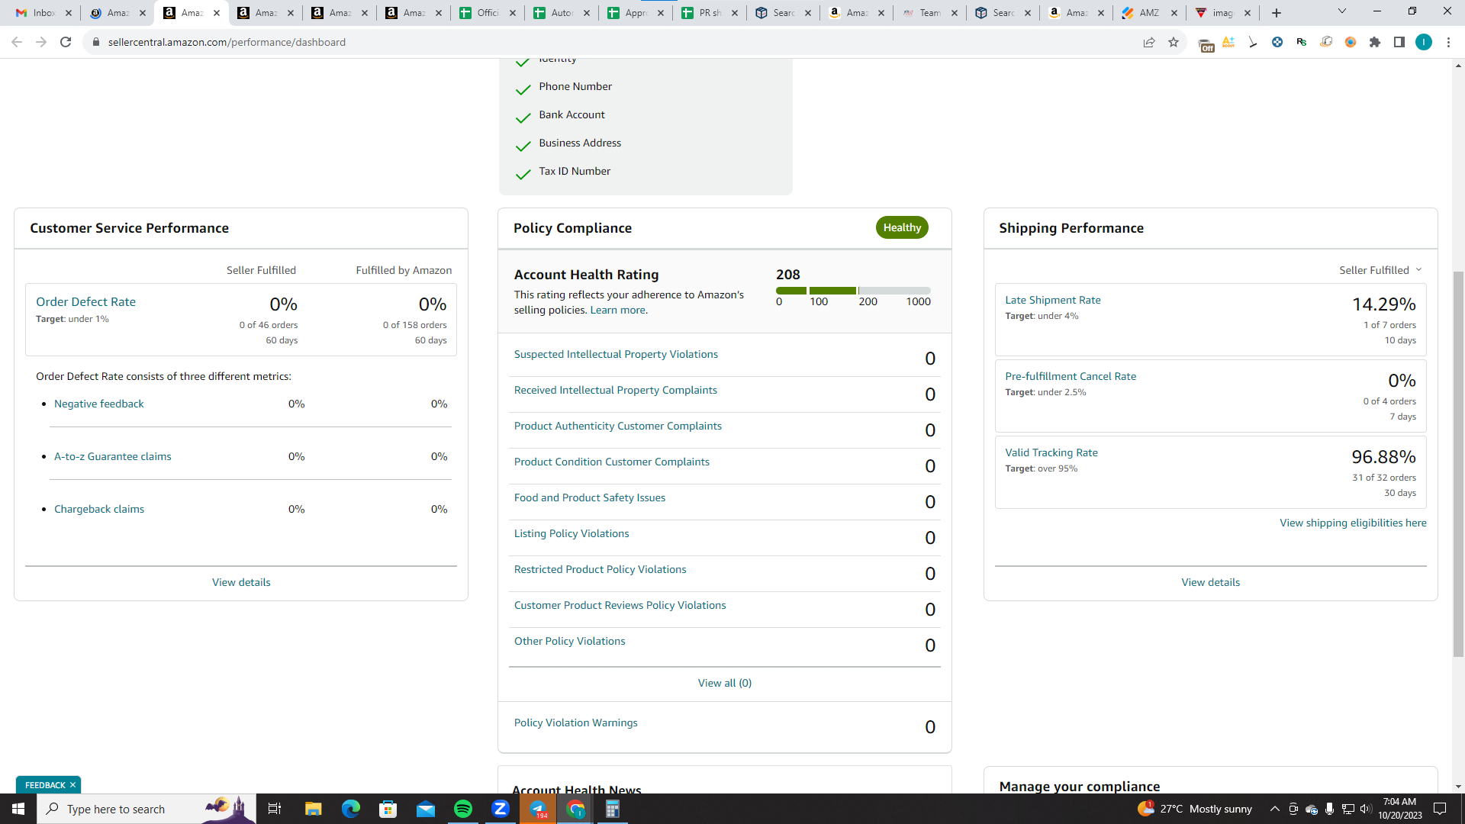Click the extension showing Off badge
1465x824 pixels.
tap(1206, 45)
